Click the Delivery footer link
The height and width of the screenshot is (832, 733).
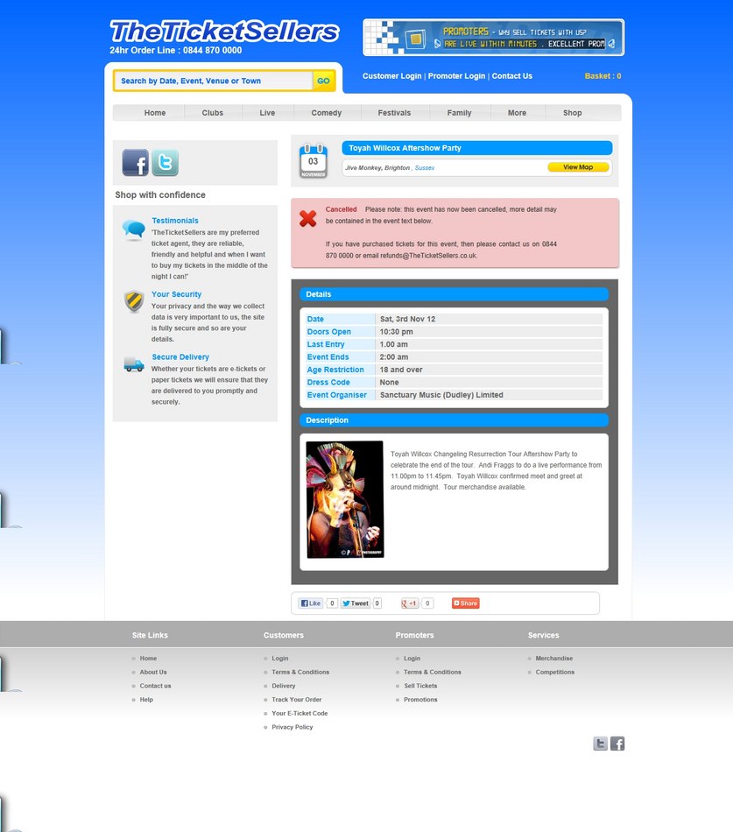click(284, 686)
